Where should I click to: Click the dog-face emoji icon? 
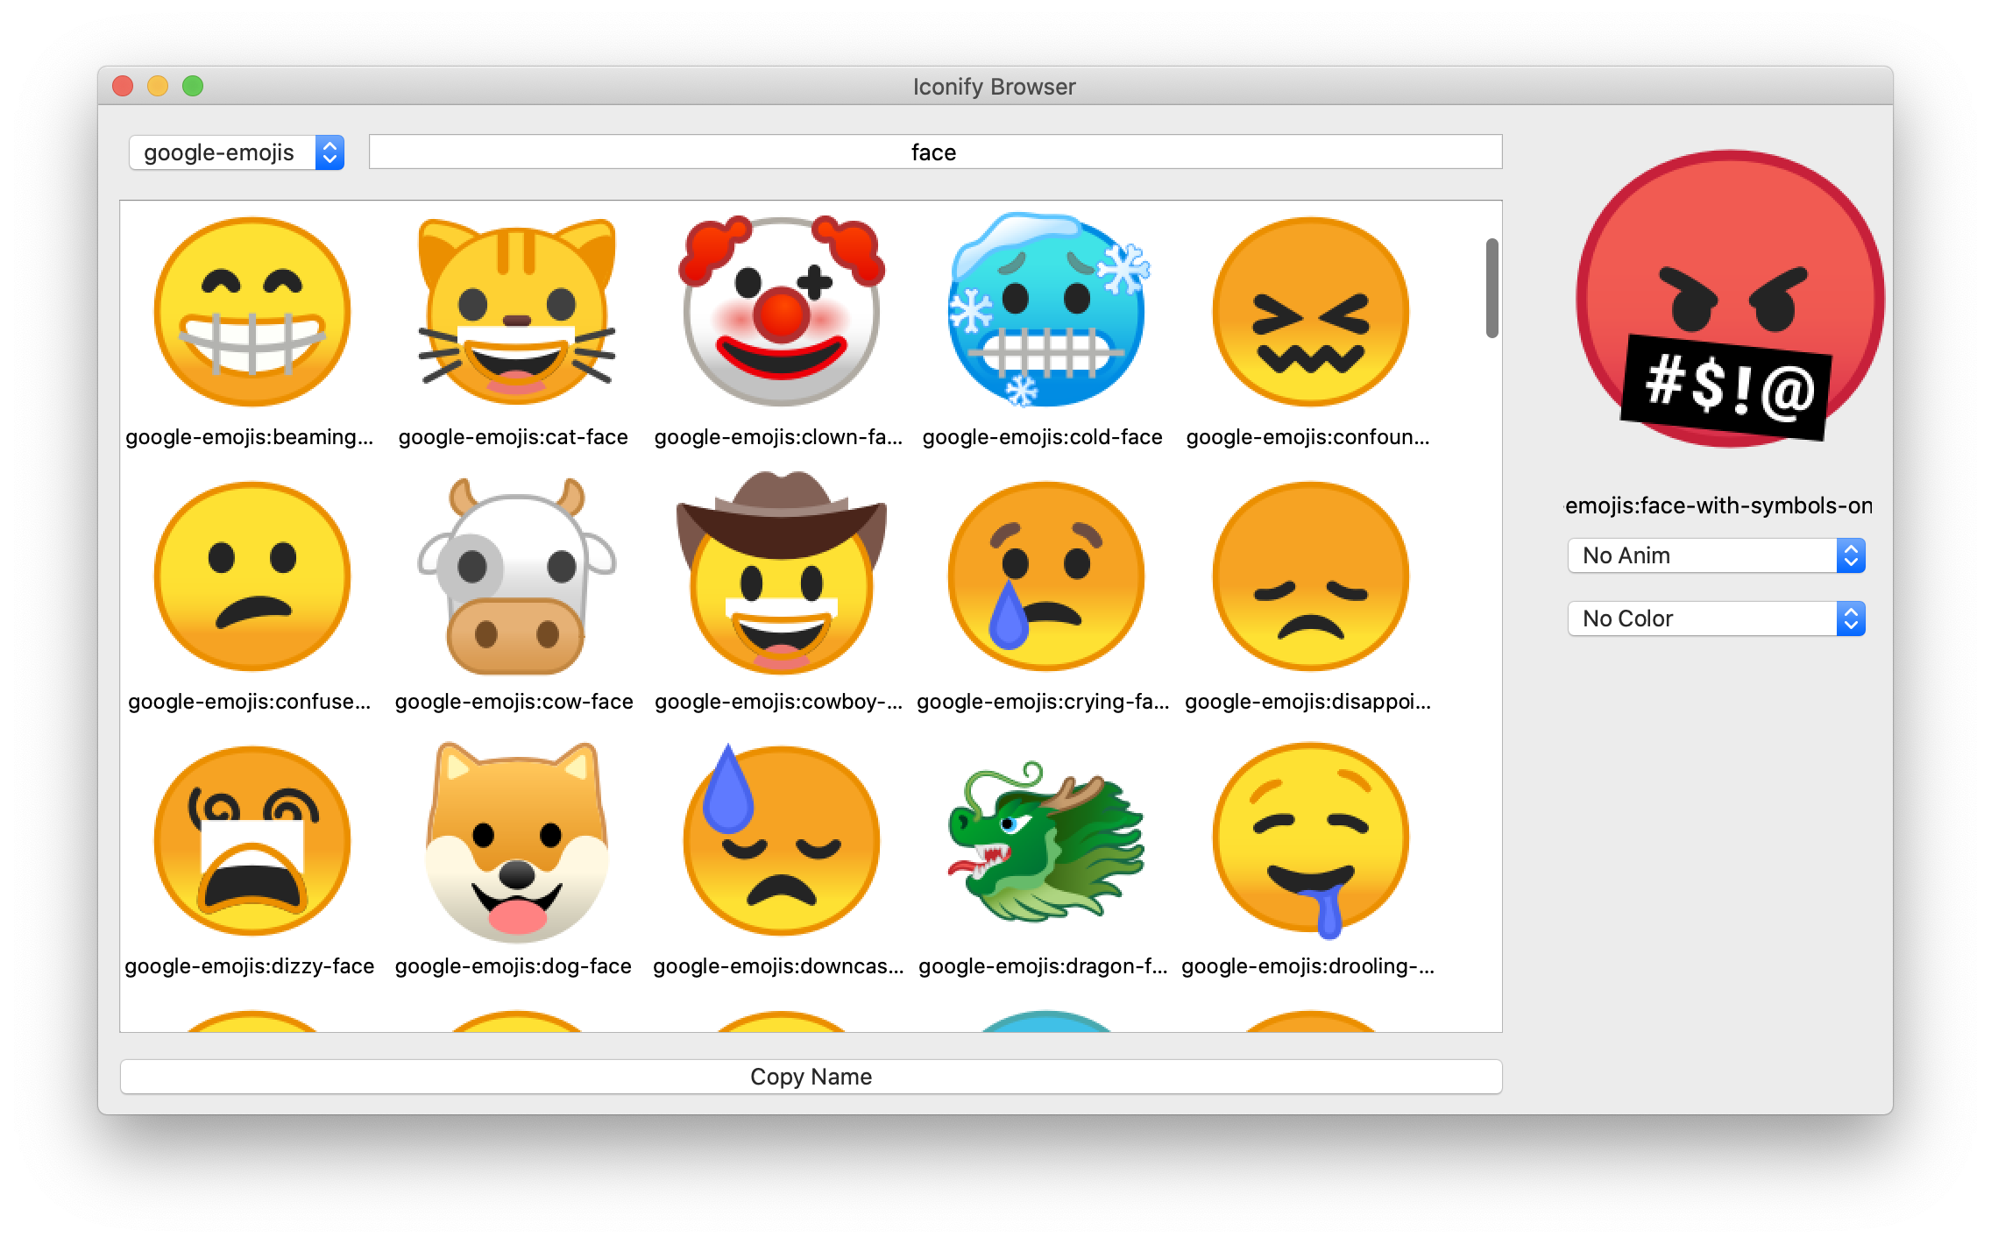pos(516,841)
